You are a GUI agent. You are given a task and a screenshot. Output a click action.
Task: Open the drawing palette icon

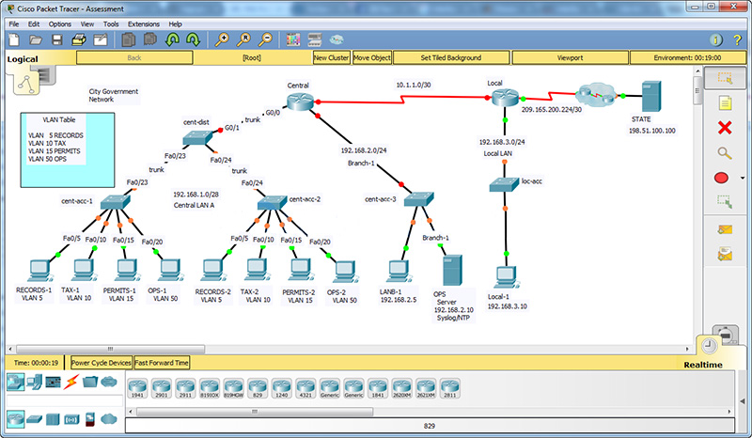click(x=293, y=39)
